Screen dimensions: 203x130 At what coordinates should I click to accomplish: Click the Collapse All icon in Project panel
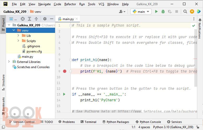click(x=36, y=19)
